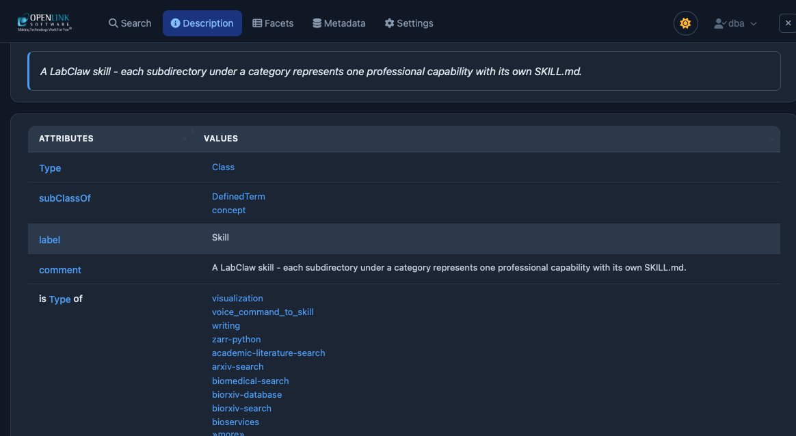Open the Settings tab
Viewport: 796px width, 436px height.
409,23
